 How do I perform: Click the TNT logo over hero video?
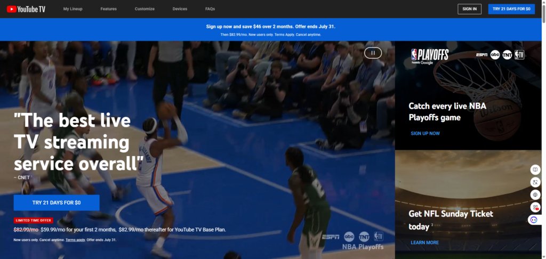(364, 237)
